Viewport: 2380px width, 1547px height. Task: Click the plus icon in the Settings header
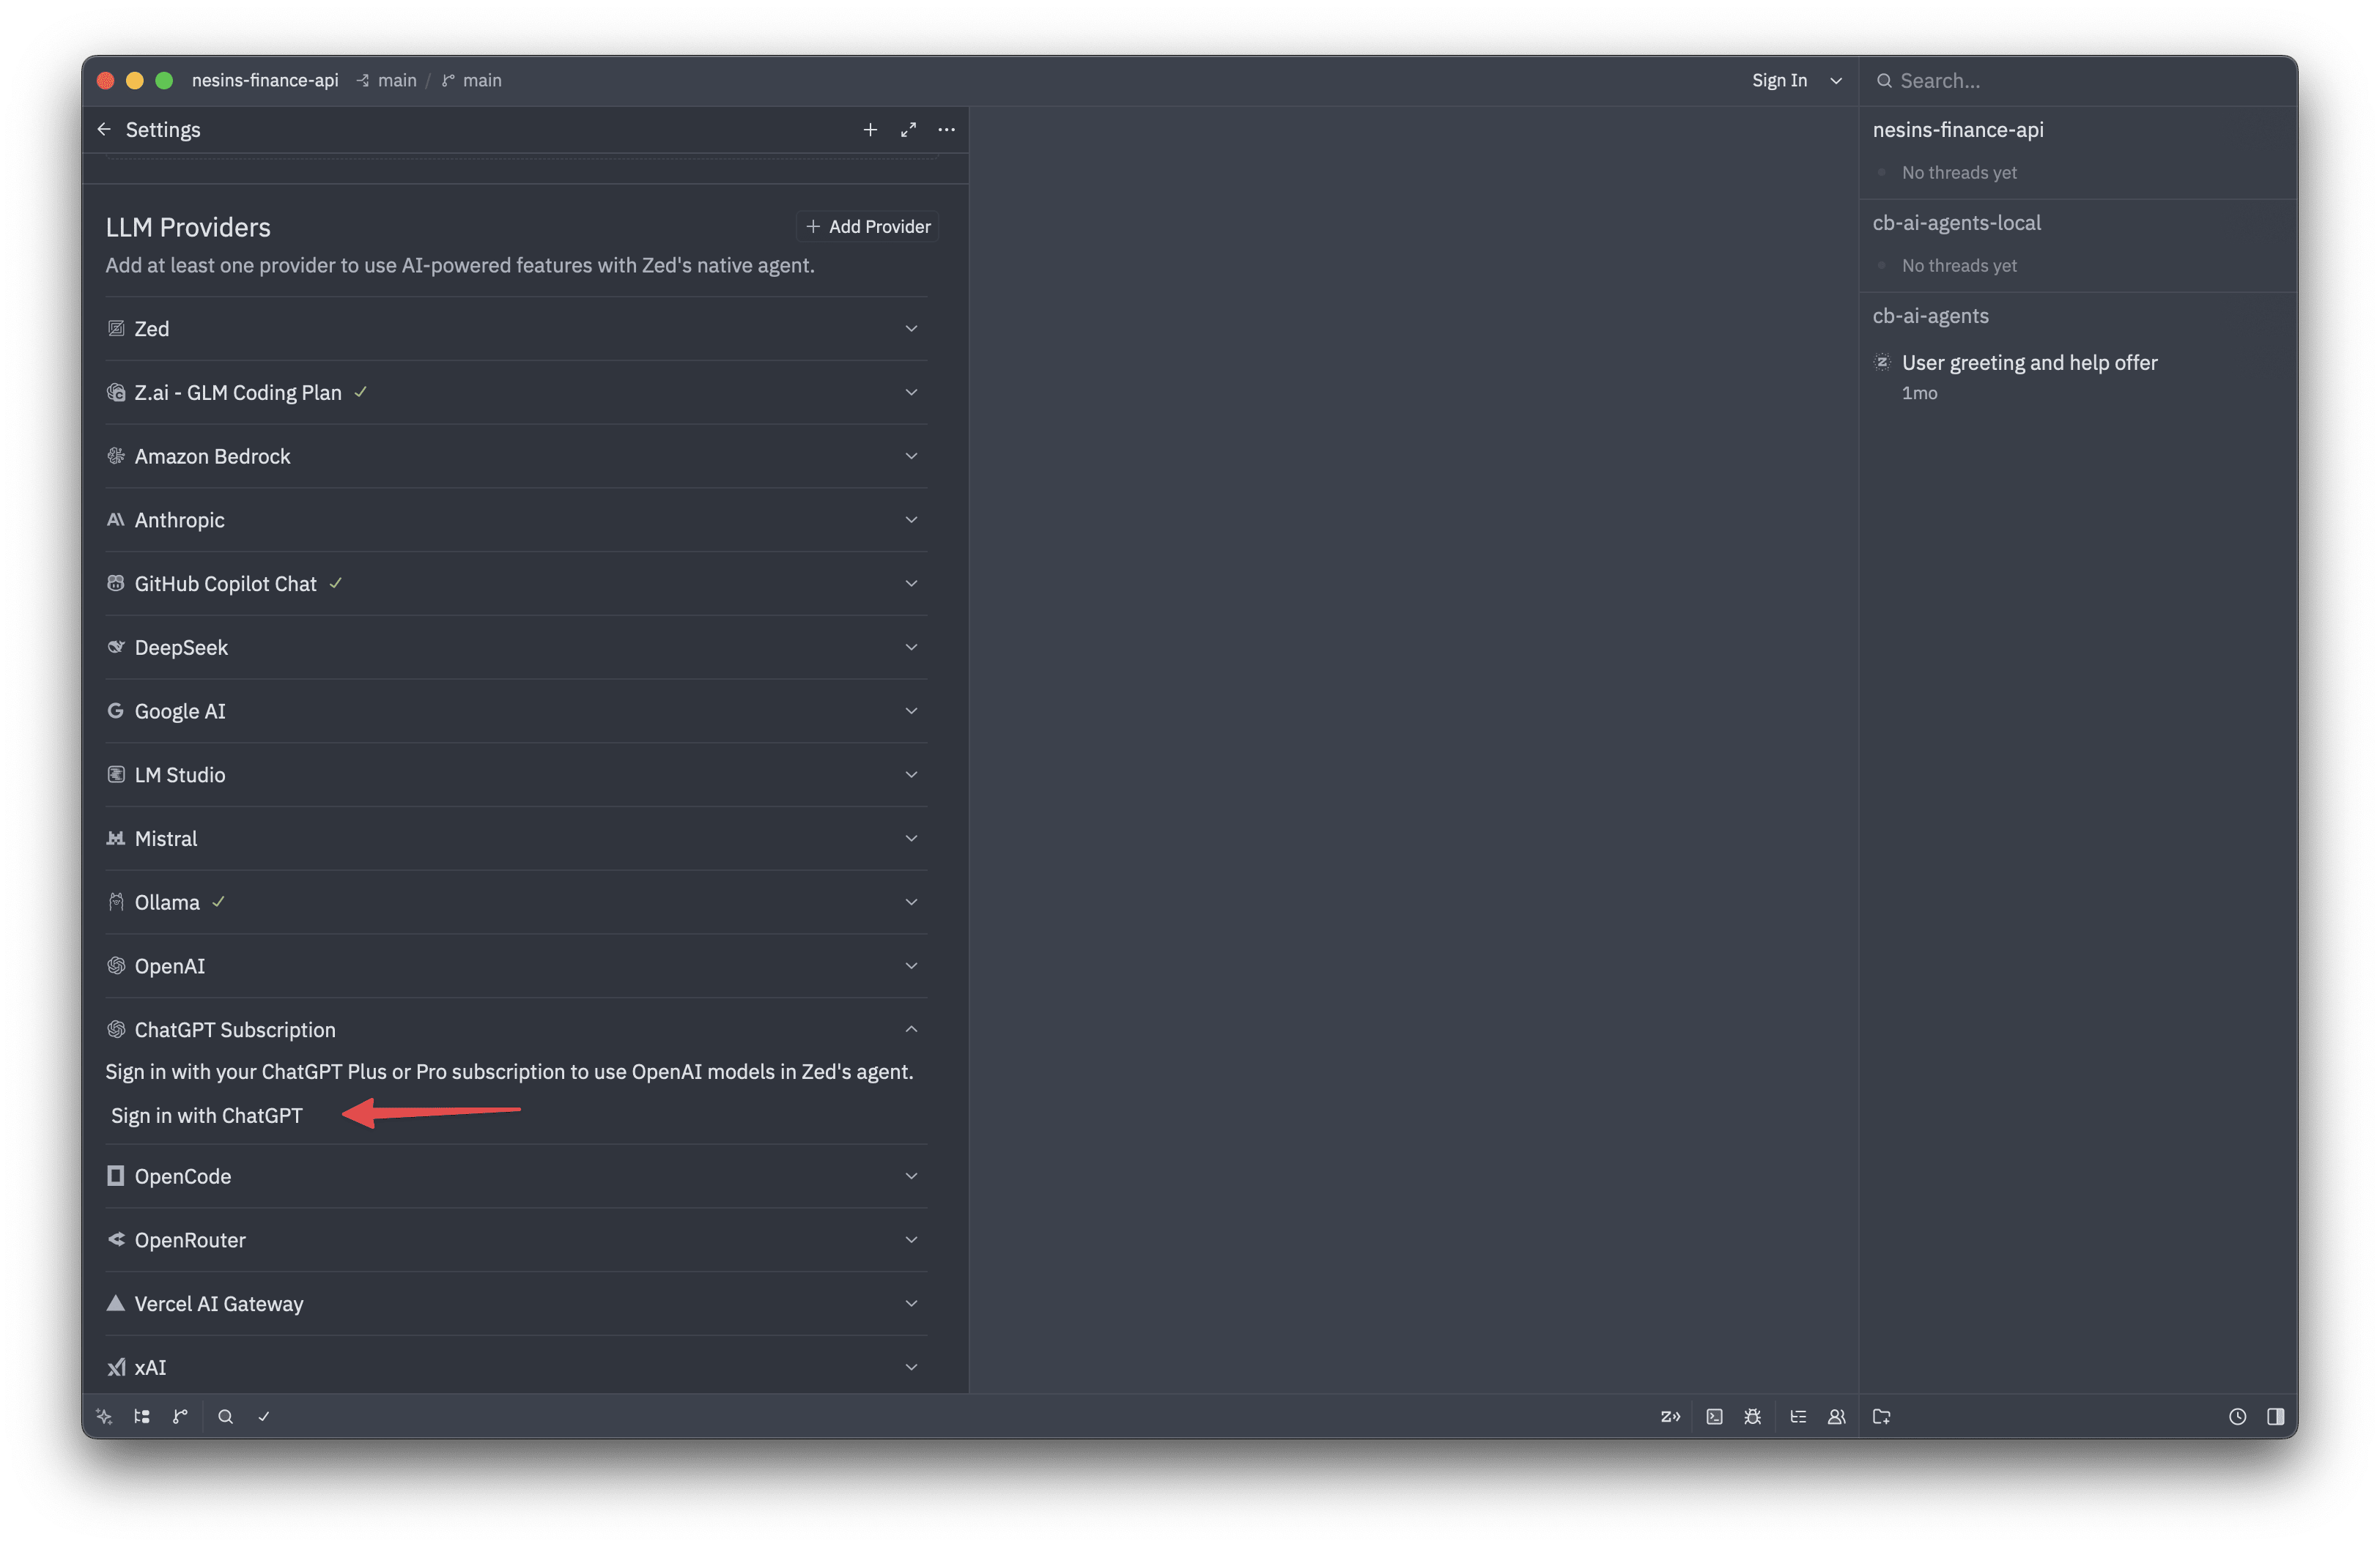click(x=870, y=130)
